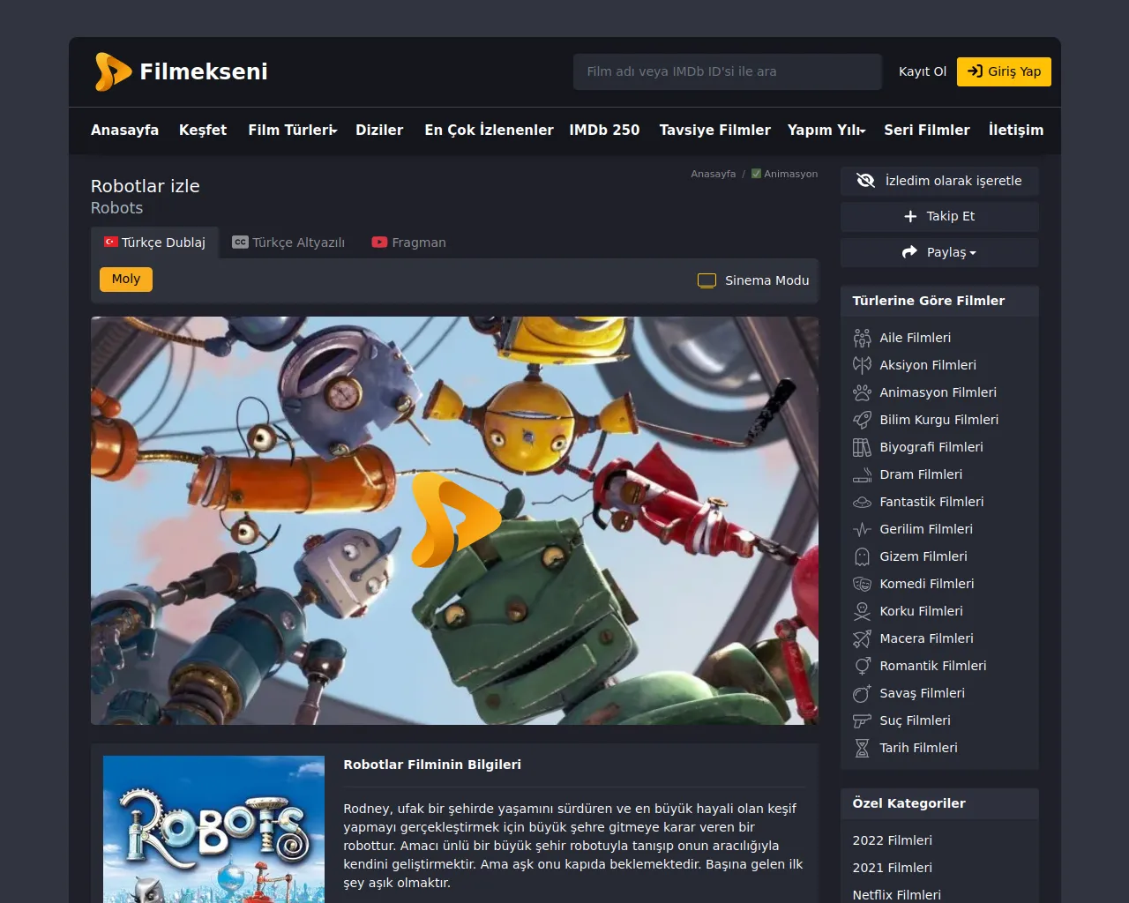Go to Anasayfa in navigation bar
The image size is (1129, 903).
tap(125, 130)
